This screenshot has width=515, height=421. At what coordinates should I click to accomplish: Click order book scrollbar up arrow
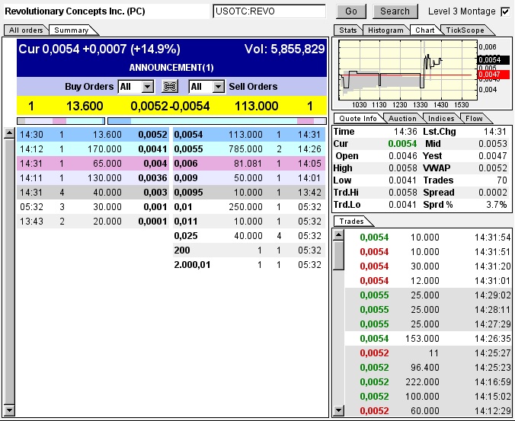(x=9, y=133)
